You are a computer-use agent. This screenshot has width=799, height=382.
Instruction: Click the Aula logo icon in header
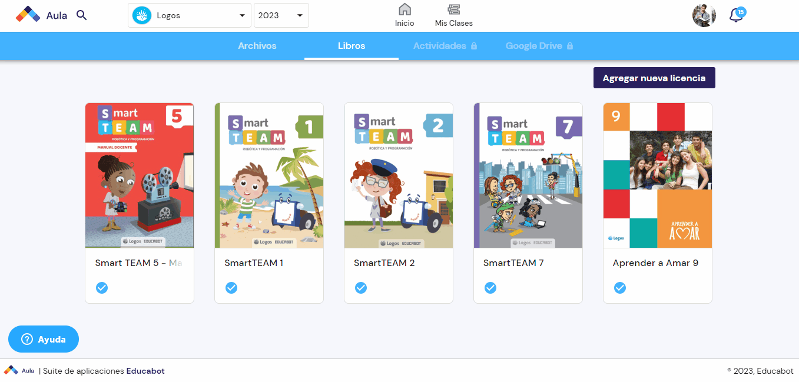point(28,15)
